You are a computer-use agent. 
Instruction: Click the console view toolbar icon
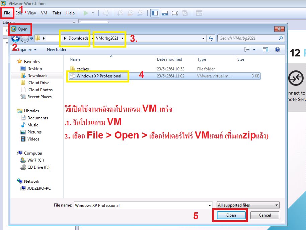(199, 13)
